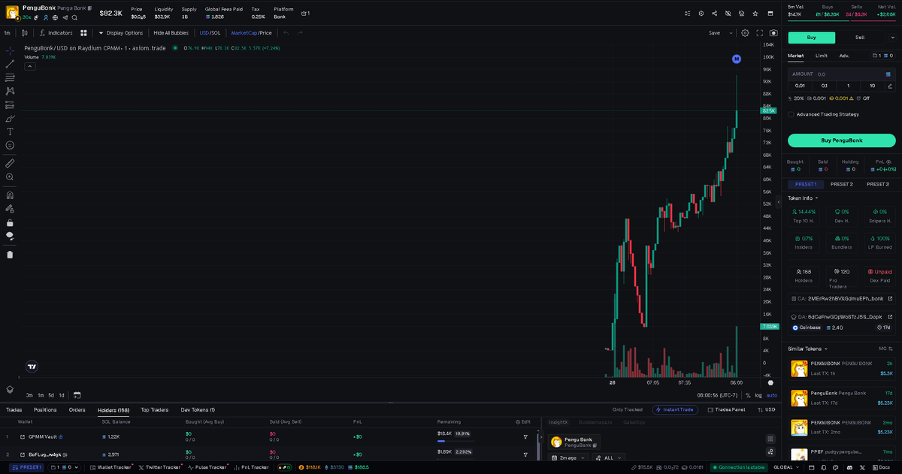Screen dimensions: 902x474
Task: Open Indicators menu
Action: pos(56,33)
